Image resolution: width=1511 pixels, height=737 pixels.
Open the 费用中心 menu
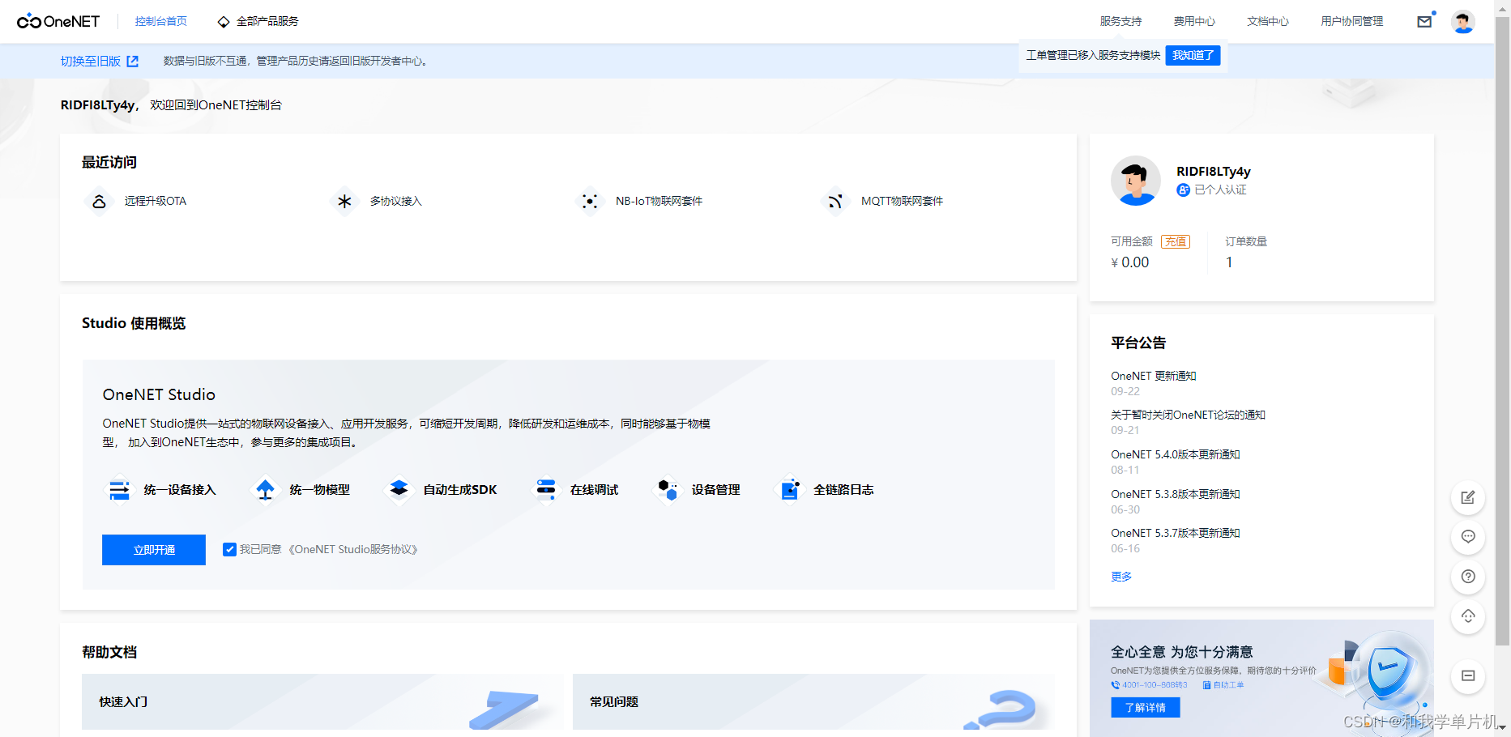pos(1194,22)
